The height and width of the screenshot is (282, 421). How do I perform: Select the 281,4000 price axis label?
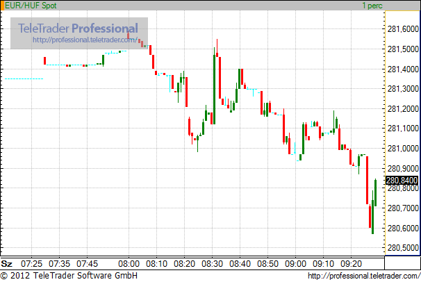point(403,69)
